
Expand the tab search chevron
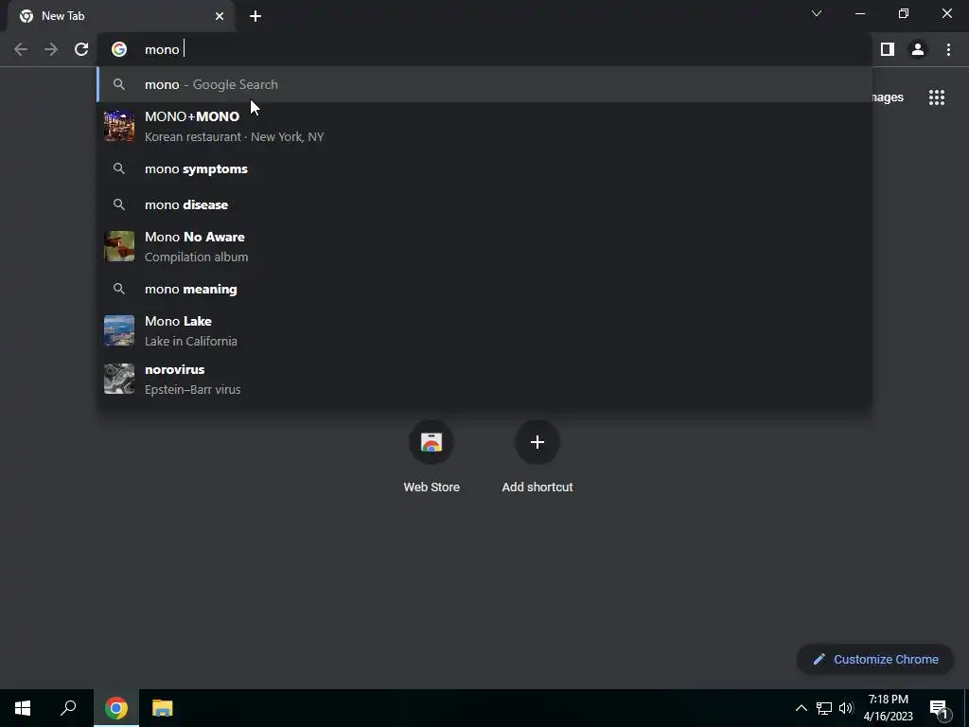click(x=817, y=13)
